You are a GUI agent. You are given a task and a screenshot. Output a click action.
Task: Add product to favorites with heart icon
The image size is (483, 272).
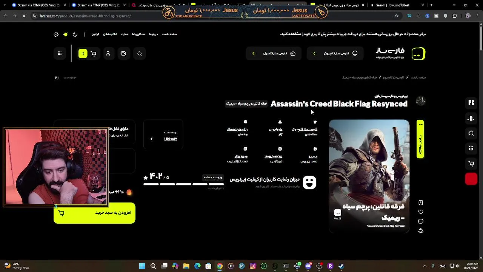[421, 212]
